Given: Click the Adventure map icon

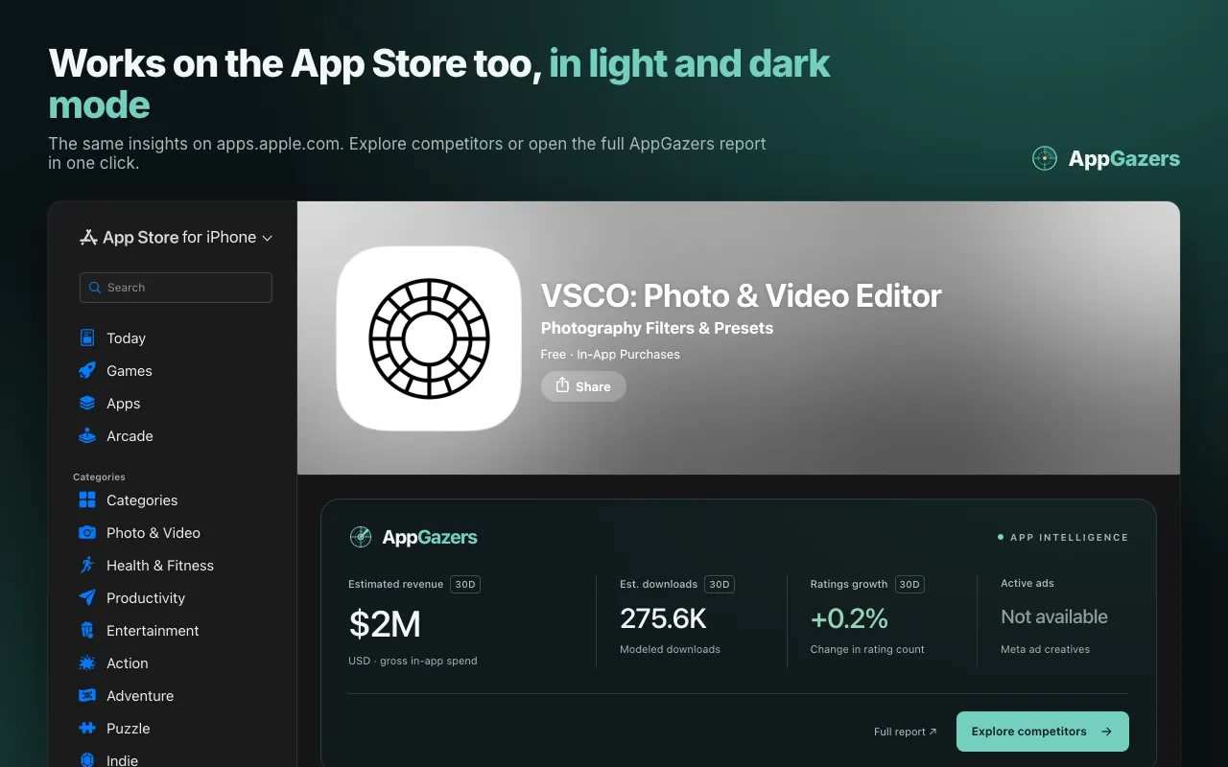Looking at the screenshot, I should (87, 695).
